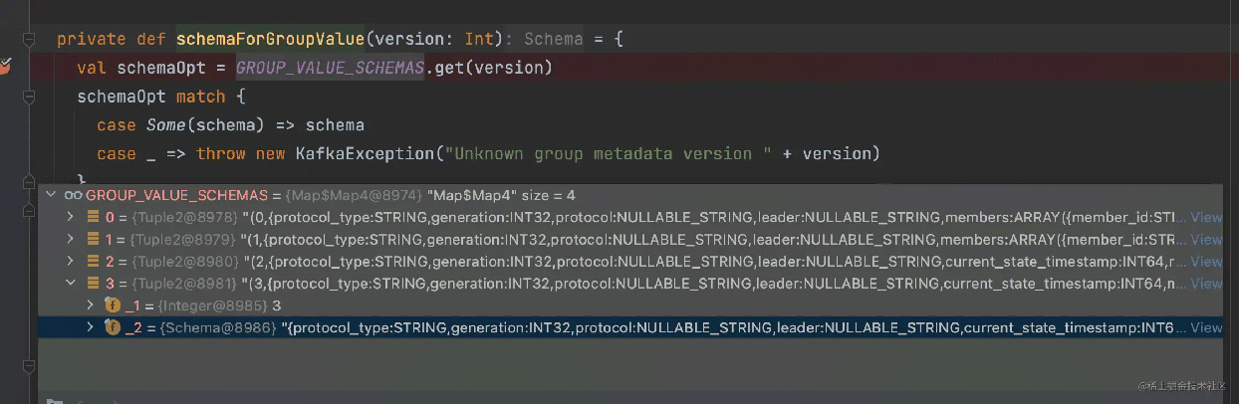Viewport: 1239px width, 404px height.
Task: Expand entry 0 Tuple2@8978
Action: pyautogui.click(x=71, y=216)
